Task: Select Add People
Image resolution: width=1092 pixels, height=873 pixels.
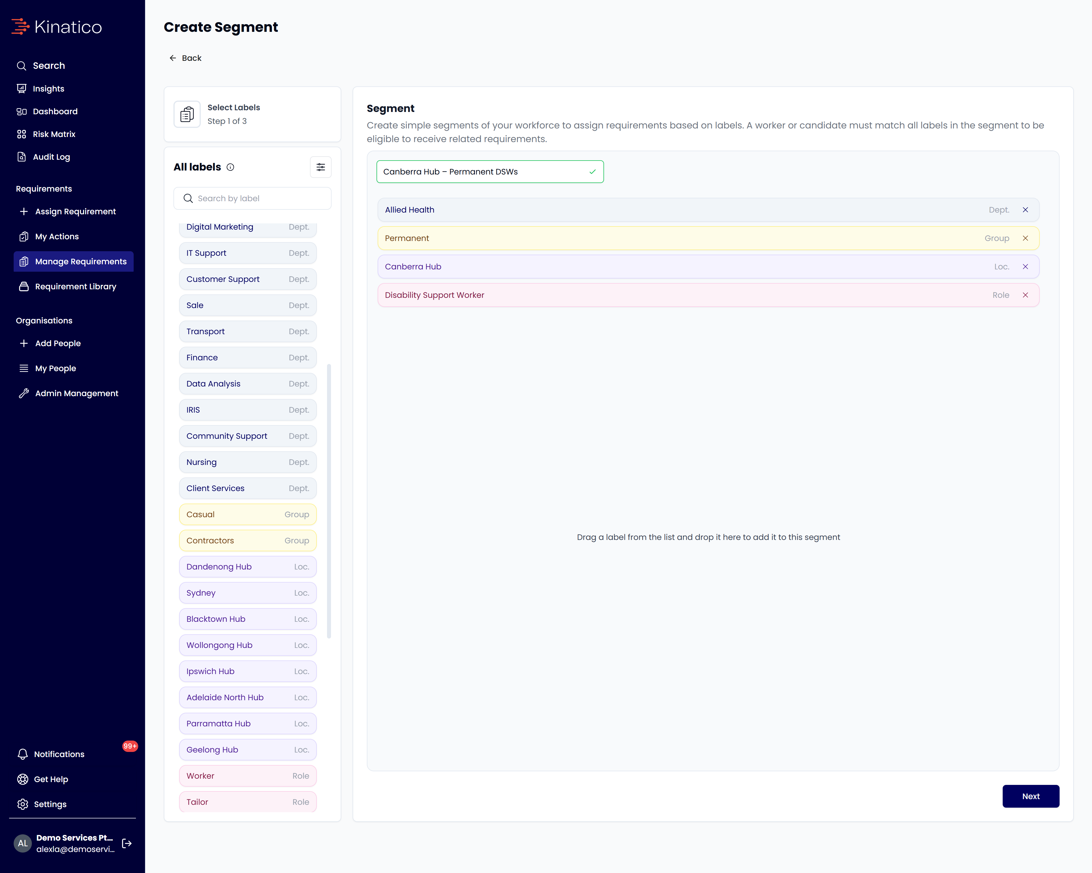Action: tap(50, 343)
